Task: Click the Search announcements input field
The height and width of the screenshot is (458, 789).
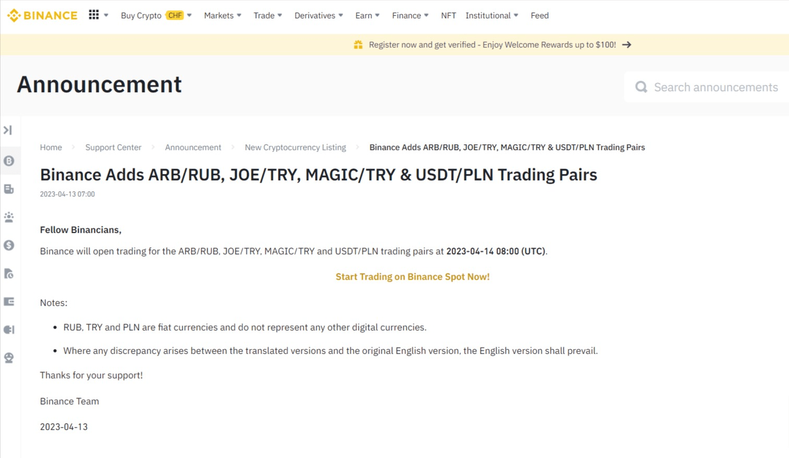Action: pyautogui.click(x=706, y=87)
